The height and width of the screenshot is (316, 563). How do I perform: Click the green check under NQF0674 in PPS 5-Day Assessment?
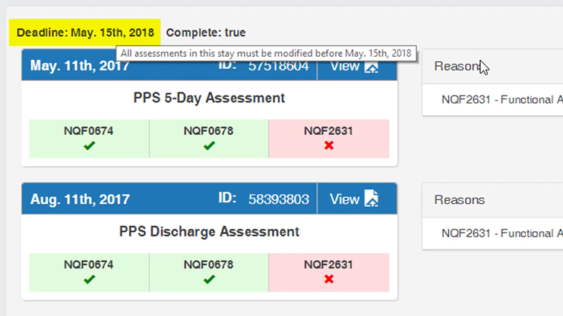(x=90, y=145)
